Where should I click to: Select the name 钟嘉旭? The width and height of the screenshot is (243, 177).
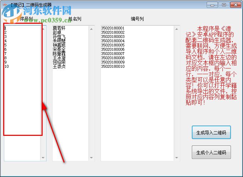tap(59, 45)
